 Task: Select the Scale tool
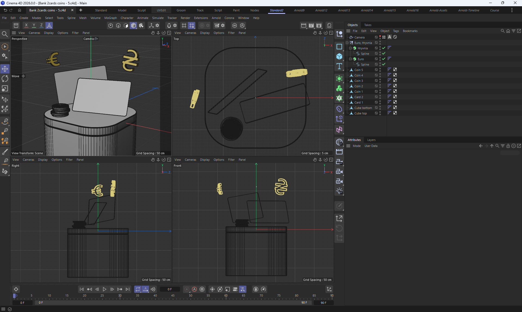pyautogui.click(x=5, y=89)
